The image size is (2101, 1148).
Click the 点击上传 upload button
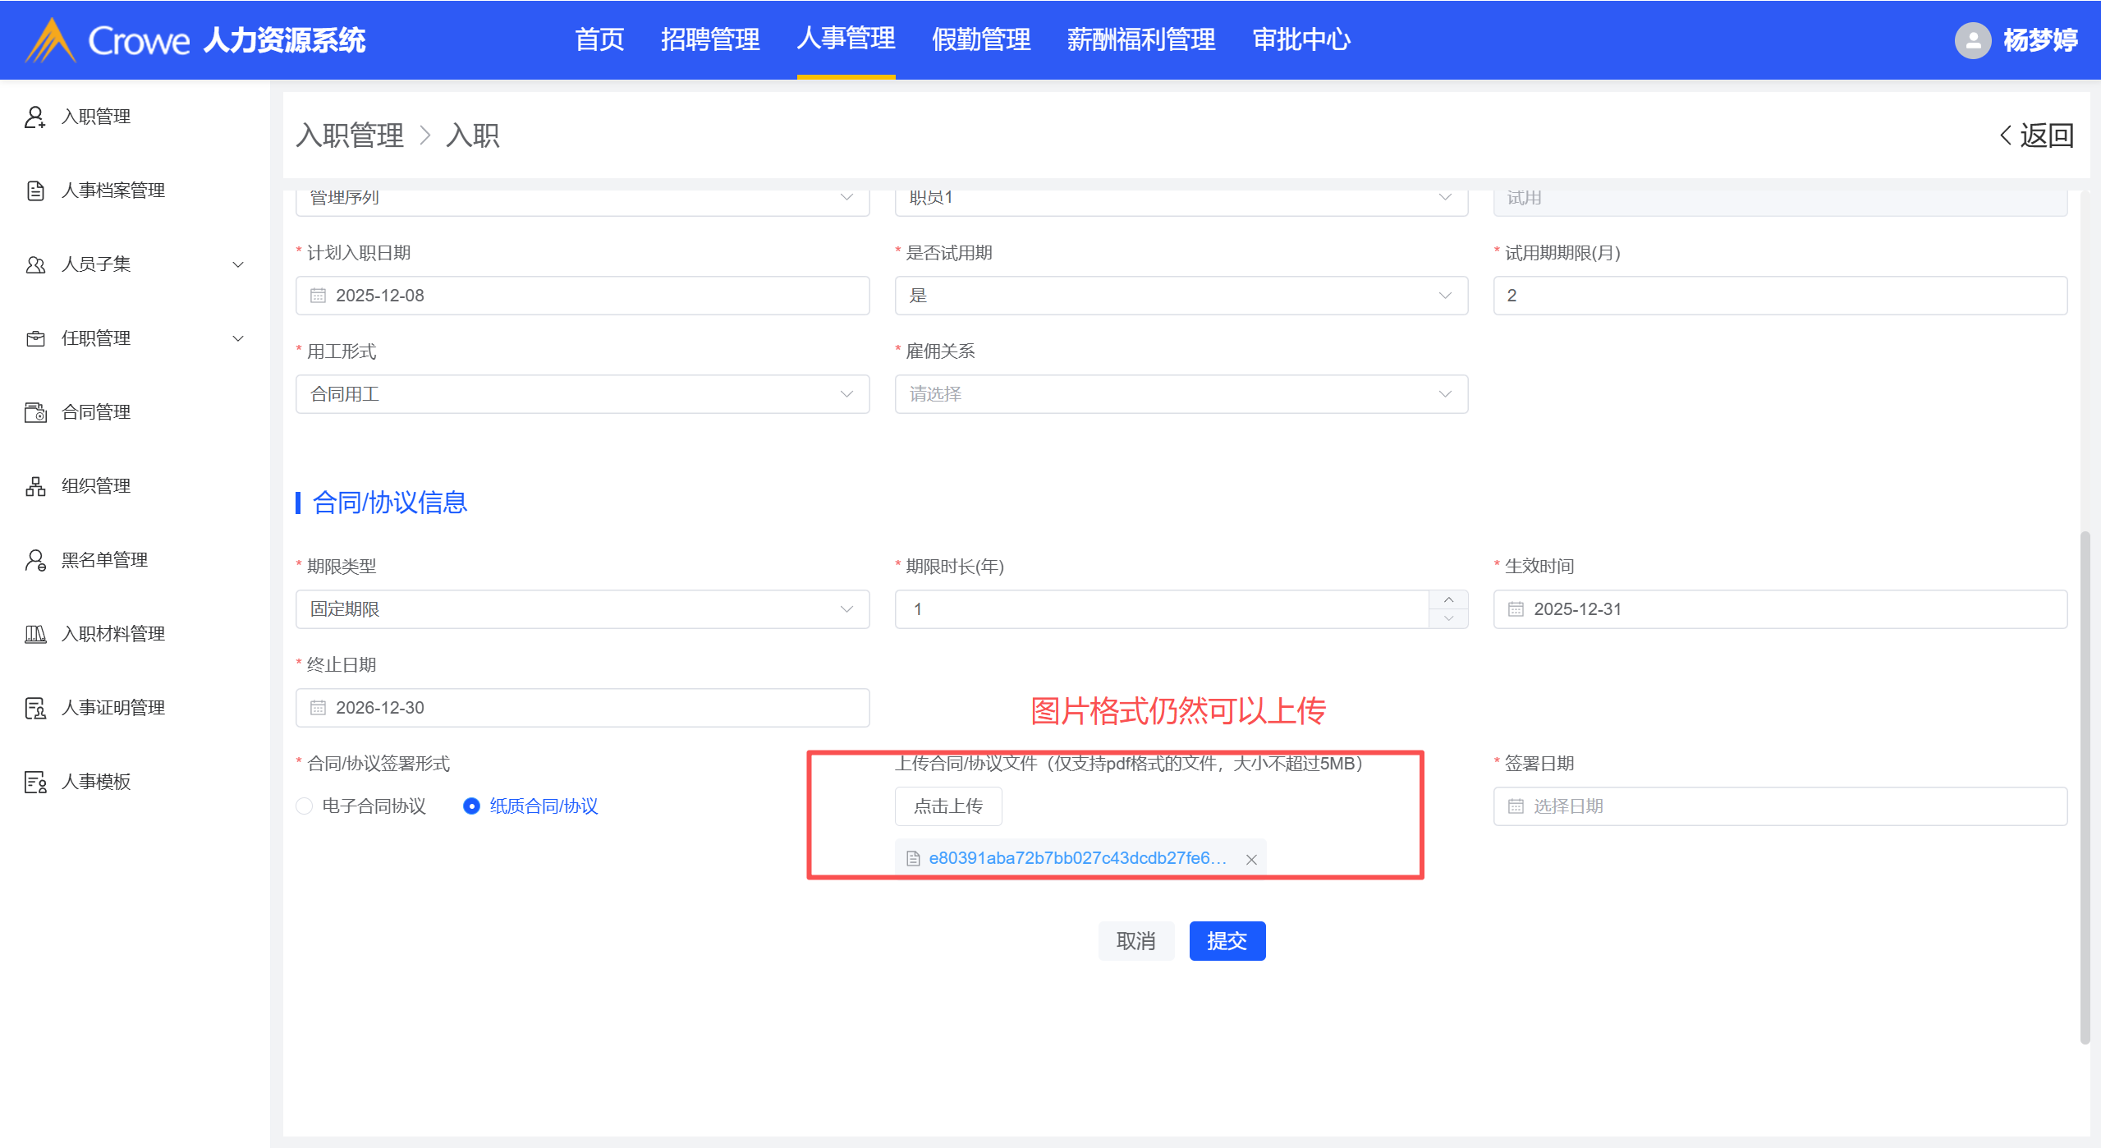[x=947, y=806]
